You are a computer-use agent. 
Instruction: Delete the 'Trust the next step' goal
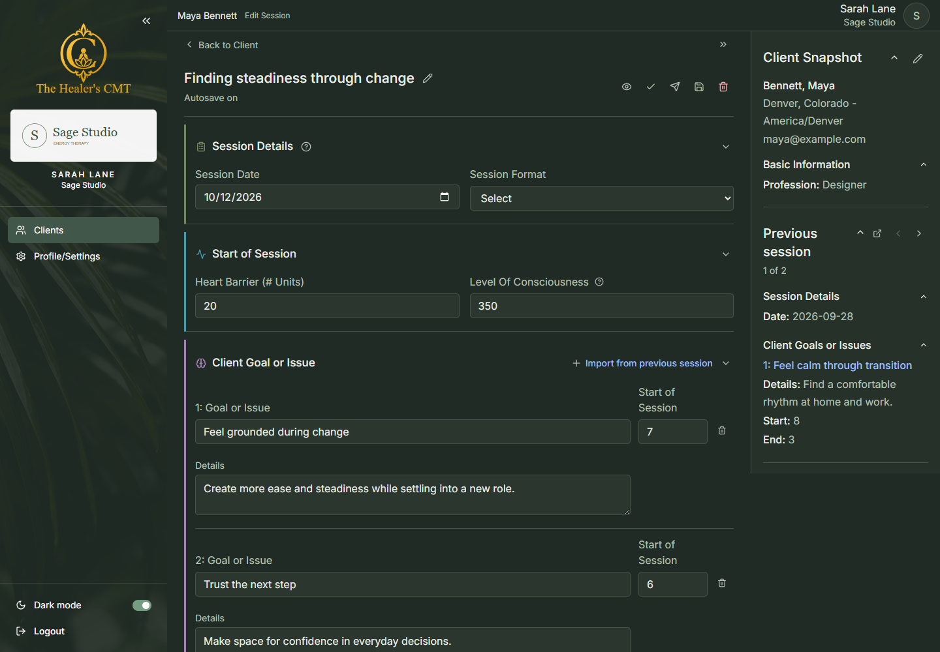click(x=722, y=583)
